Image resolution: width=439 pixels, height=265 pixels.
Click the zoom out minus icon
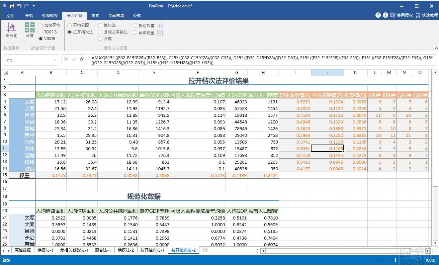371,260
